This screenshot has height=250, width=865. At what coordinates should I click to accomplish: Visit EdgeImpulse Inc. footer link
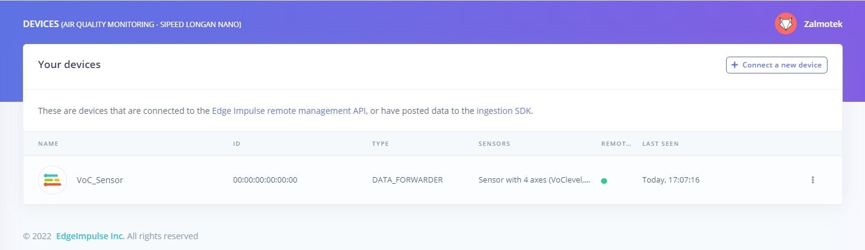click(x=91, y=236)
